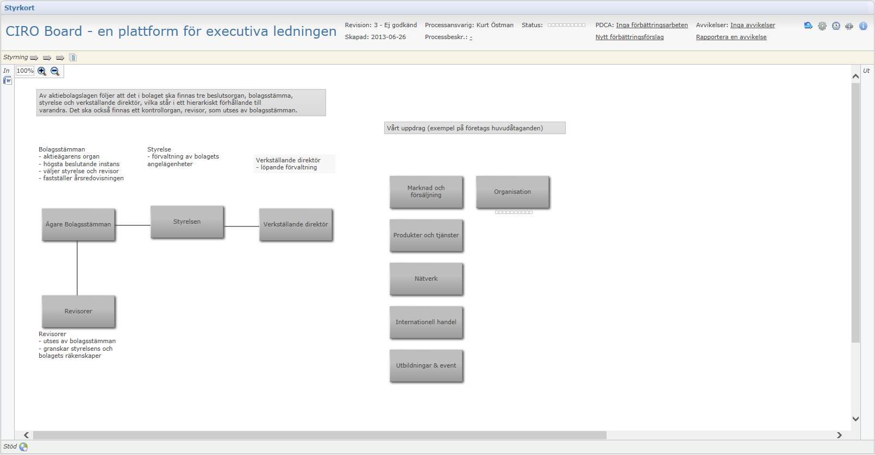Open the clock history icon
Screen dimensions: 875x455
[836, 26]
